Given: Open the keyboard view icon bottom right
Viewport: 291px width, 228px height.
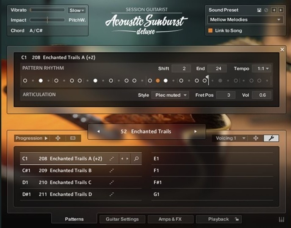Looking at the screenshot, I should (x=282, y=219).
